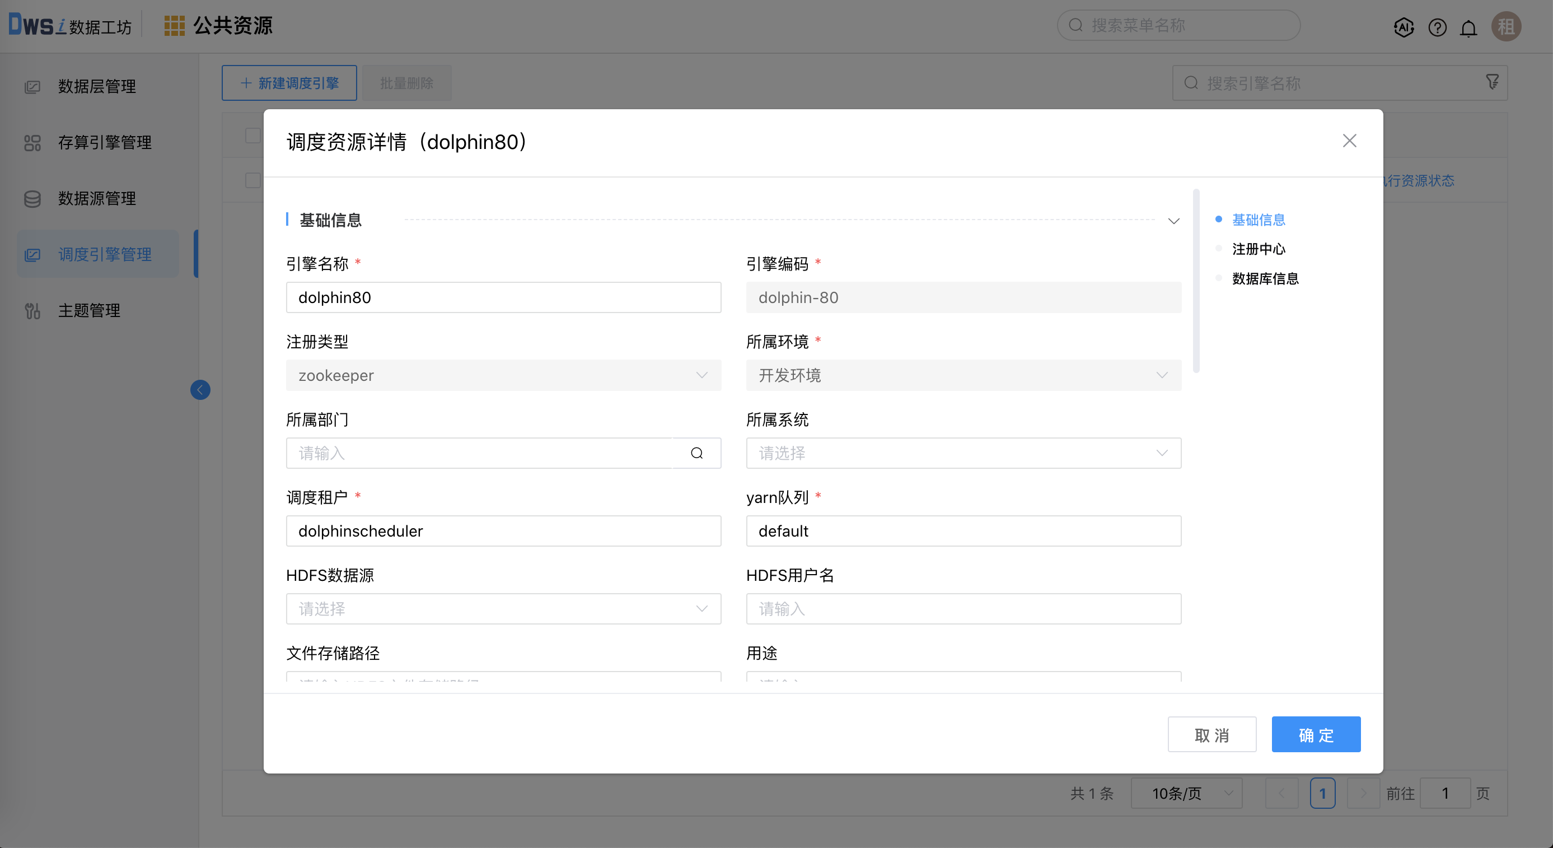Click the notification bell icon
Screen dimensions: 1553x848
pyautogui.click(x=1468, y=28)
